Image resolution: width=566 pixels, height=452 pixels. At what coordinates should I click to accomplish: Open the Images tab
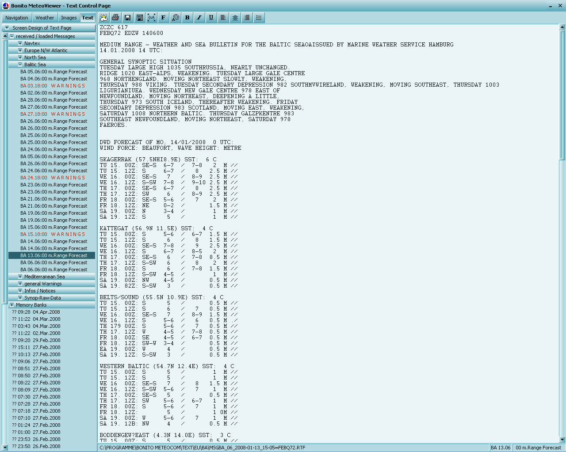[x=69, y=18]
